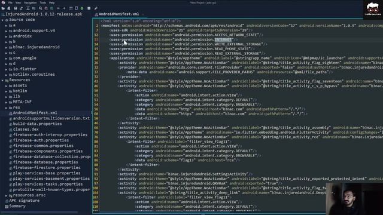This screenshot has width=383, height=215.
Task: Expand the res folder arrow
Action: point(7,107)
